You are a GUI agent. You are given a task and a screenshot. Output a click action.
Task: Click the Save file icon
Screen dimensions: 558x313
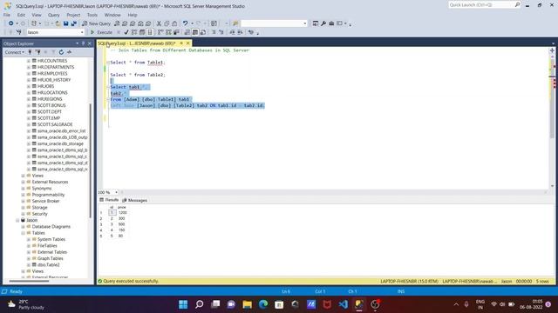(66, 23)
